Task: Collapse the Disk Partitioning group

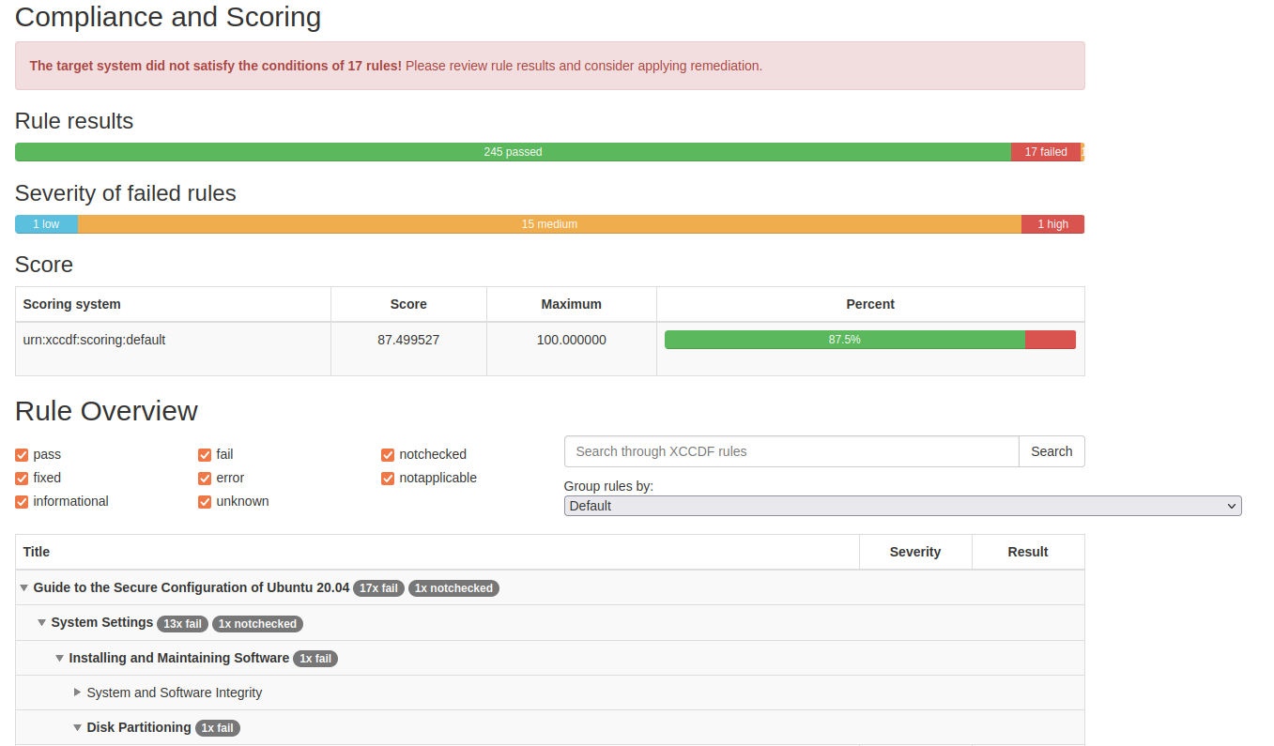Action: 77,728
